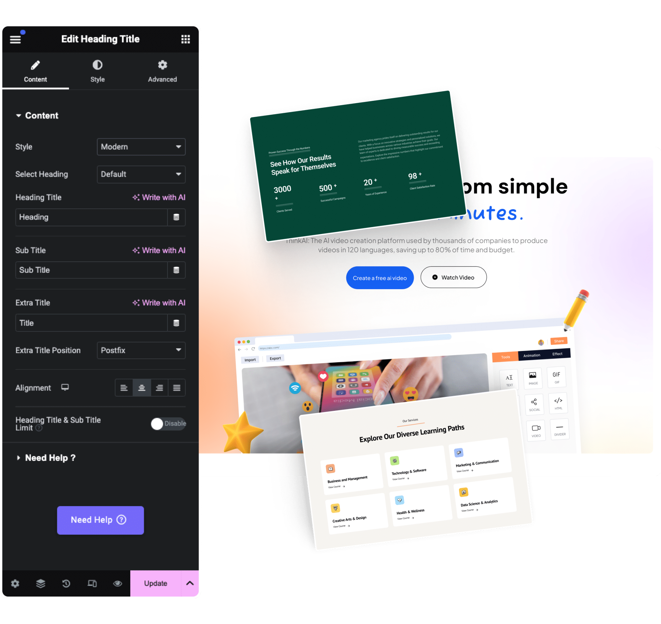Screen dimensions: 661x624
Task: Click the hamburger menu icon top-left
Action: 16,39
